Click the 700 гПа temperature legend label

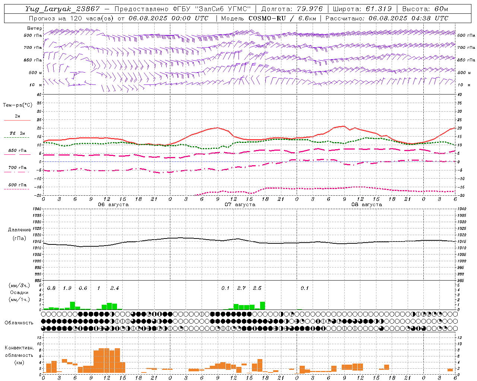point(18,167)
